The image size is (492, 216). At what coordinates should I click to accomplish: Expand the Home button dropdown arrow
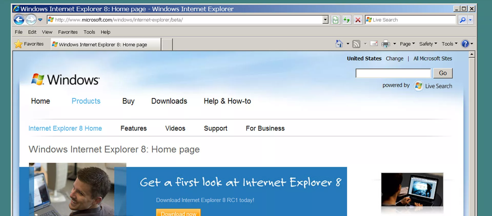click(x=348, y=44)
